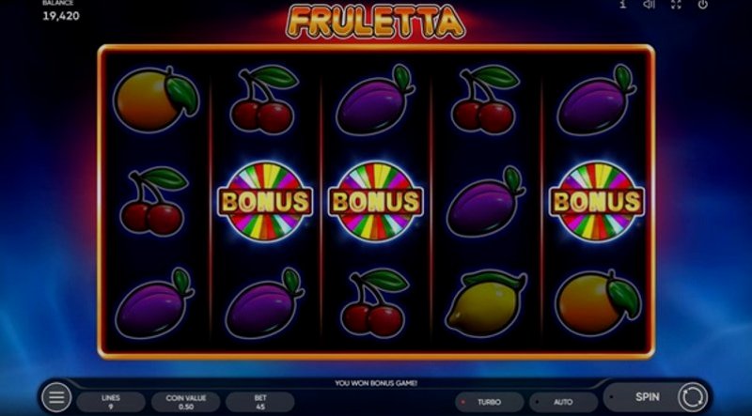Click the circular spin arrows icon
The width and height of the screenshot is (752, 416).
(x=693, y=397)
